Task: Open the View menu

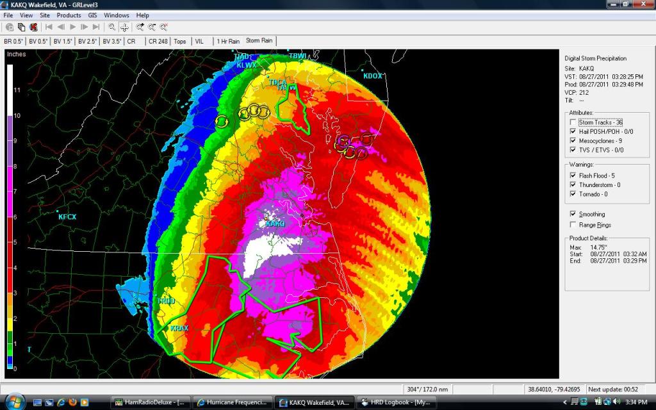Action: pos(26,15)
